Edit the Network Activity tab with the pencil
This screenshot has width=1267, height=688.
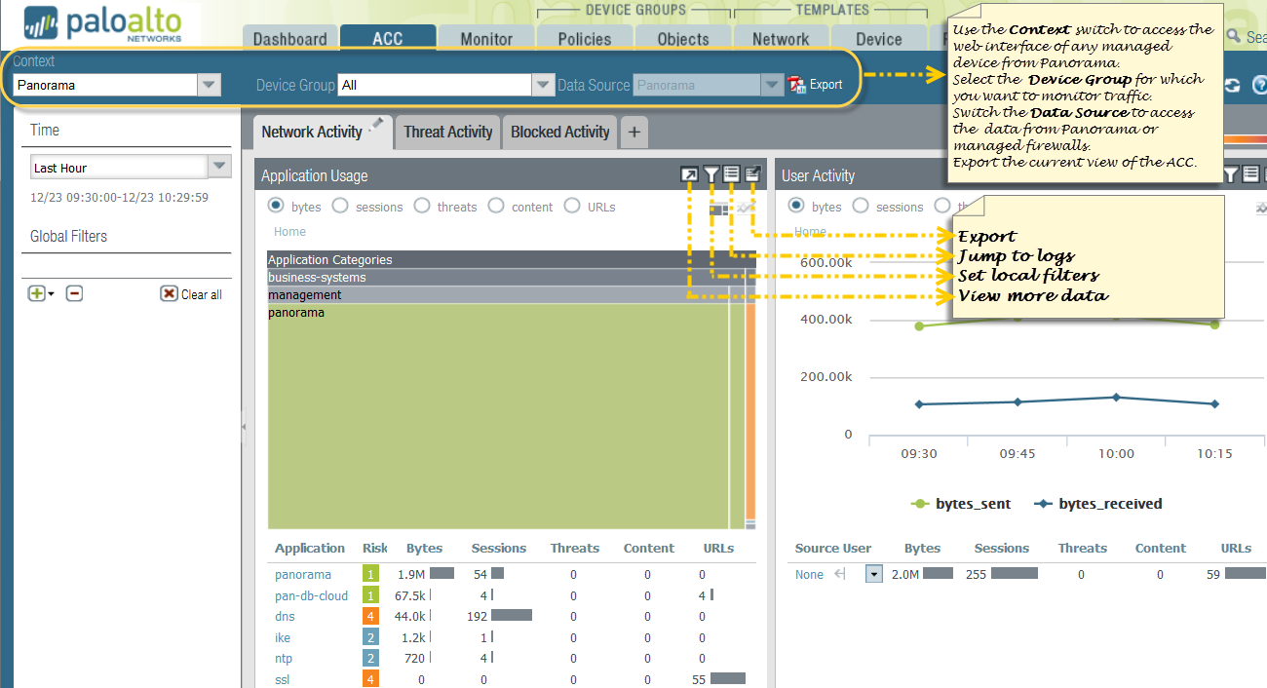[x=377, y=126]
